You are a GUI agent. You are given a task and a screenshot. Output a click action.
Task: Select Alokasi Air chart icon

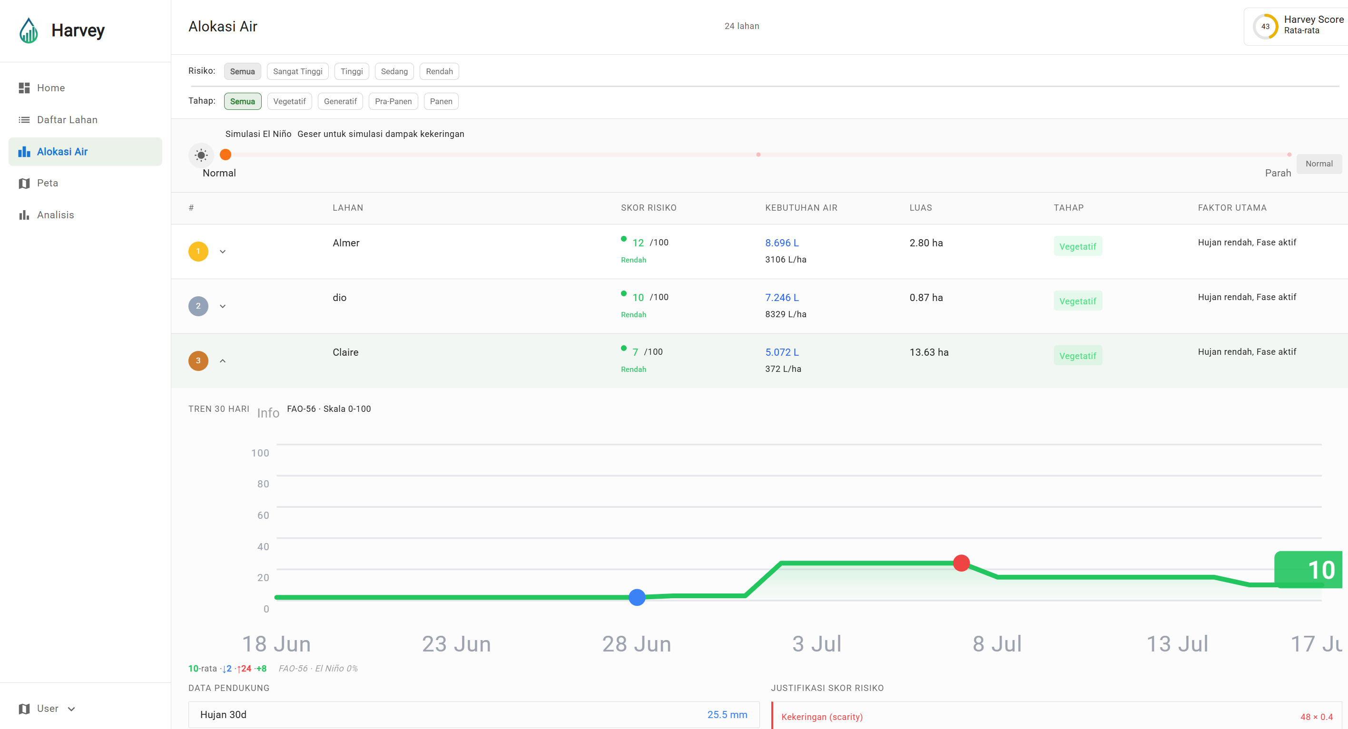[24, 152]
